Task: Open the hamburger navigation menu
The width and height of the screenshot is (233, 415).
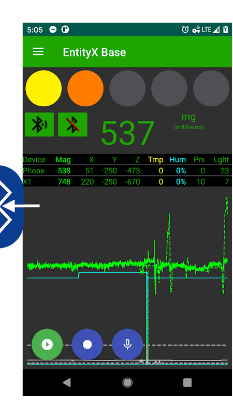Action: pos(38,51)
